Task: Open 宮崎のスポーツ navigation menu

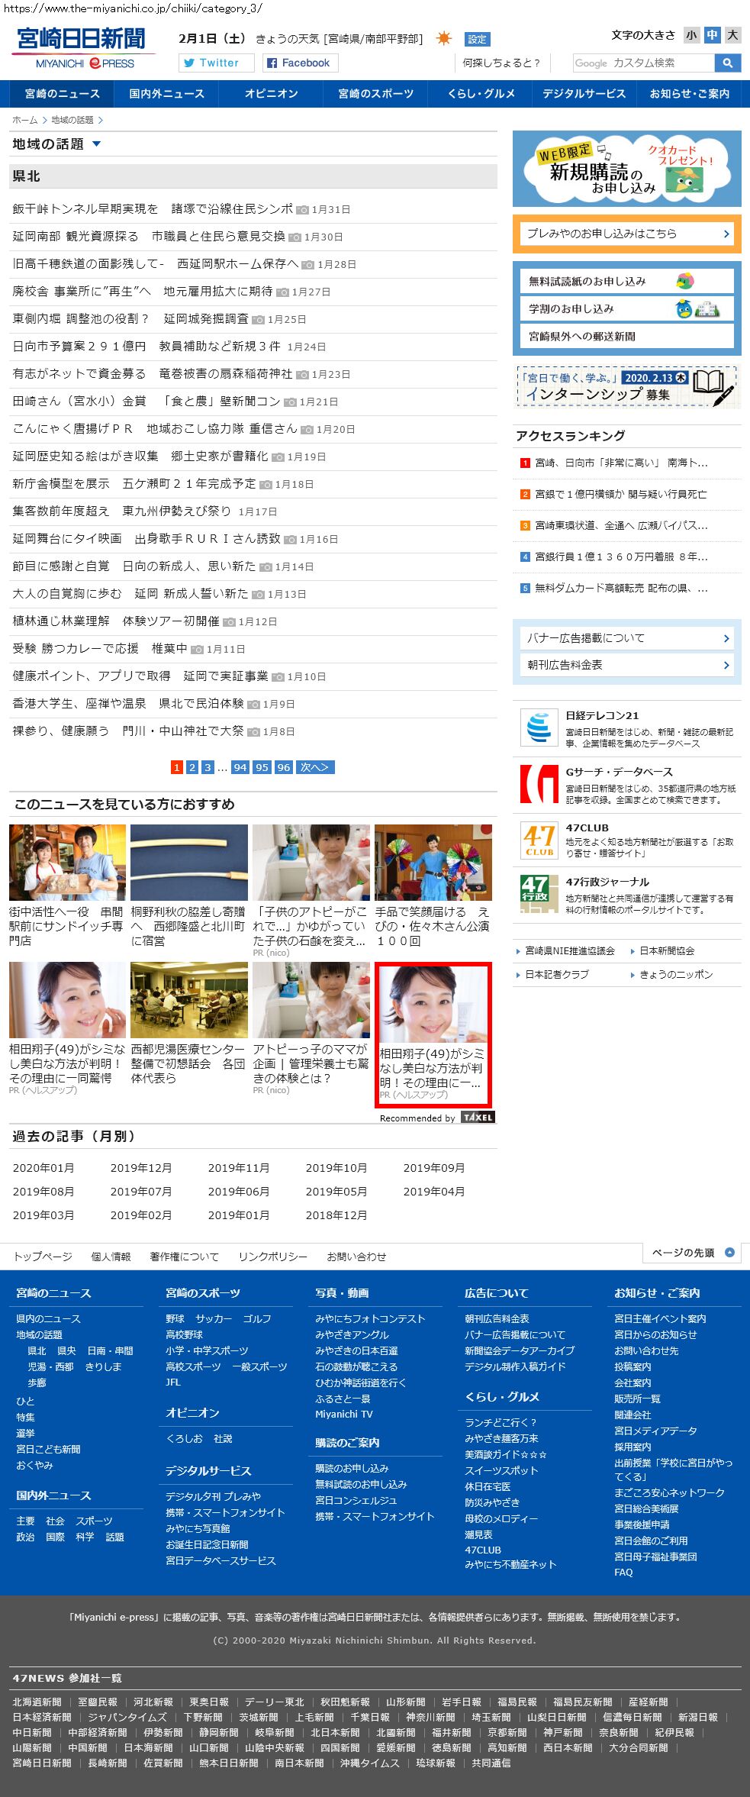Action: coord(375,94)
